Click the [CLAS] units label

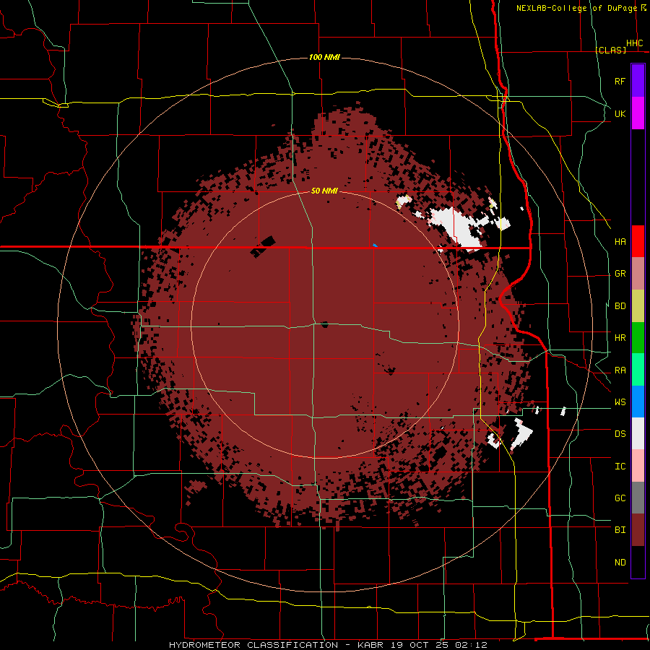[610, 50]
